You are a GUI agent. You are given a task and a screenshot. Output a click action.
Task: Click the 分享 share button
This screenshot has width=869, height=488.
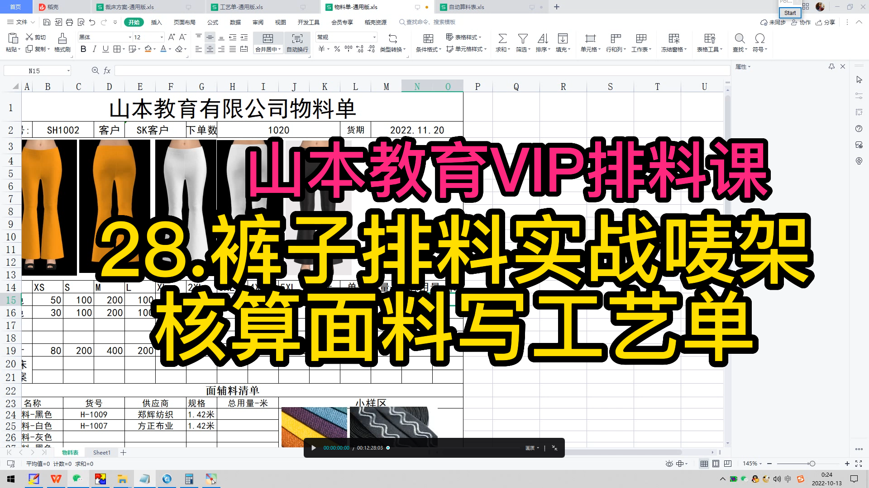pos(826,22)
